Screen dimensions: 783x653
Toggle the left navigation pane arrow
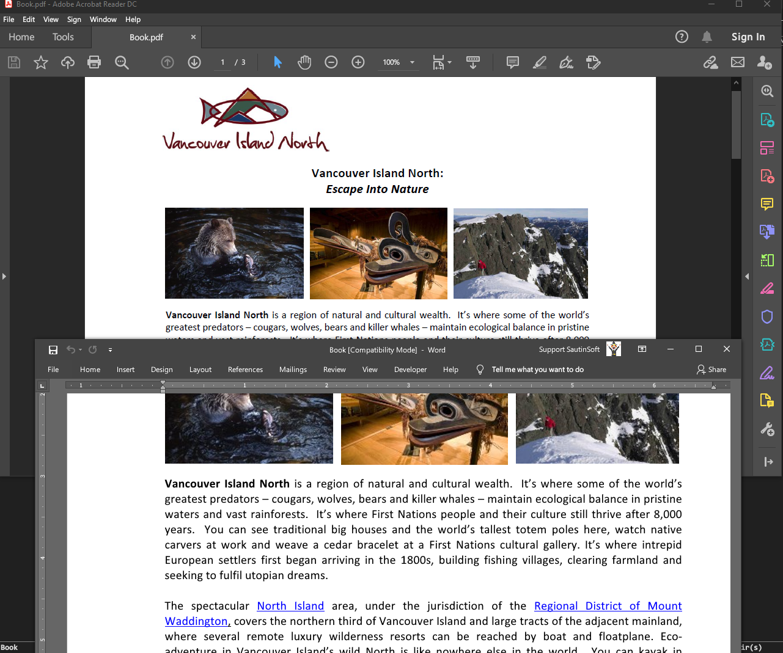(4, 277)
